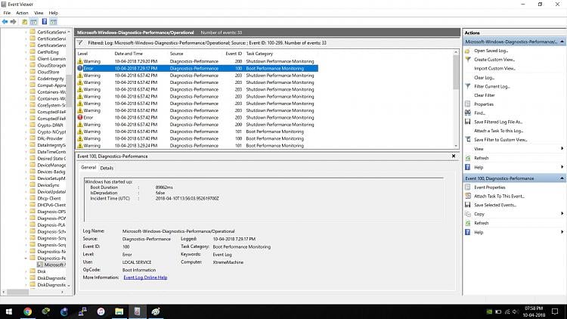Go back using the toolbar Back arrow
This screenshot has height=319, width=567.
click(5, 22)
